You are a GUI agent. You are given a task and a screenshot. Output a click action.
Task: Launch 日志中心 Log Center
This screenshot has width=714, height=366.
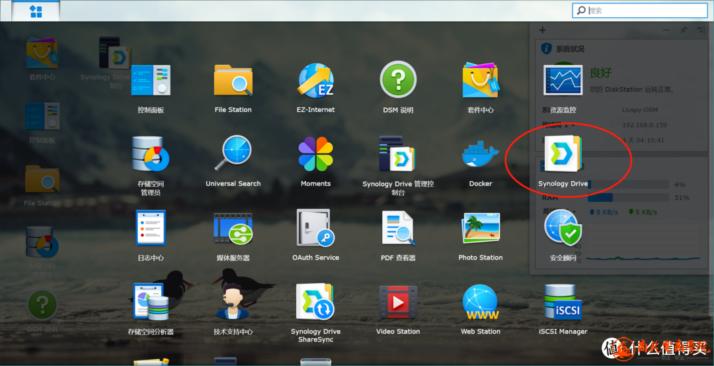(x=151, y=229)
